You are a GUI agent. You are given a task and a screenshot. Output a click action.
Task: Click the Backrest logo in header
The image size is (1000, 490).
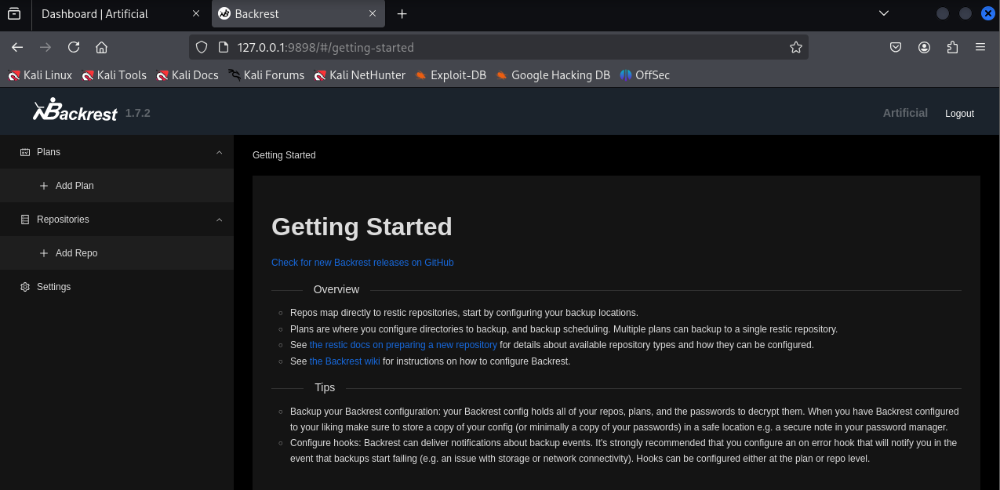pyautogui.click(x=75, y=112)
